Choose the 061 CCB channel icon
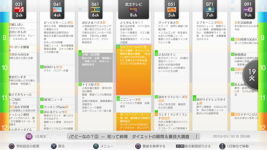 (x=95, y=9)
